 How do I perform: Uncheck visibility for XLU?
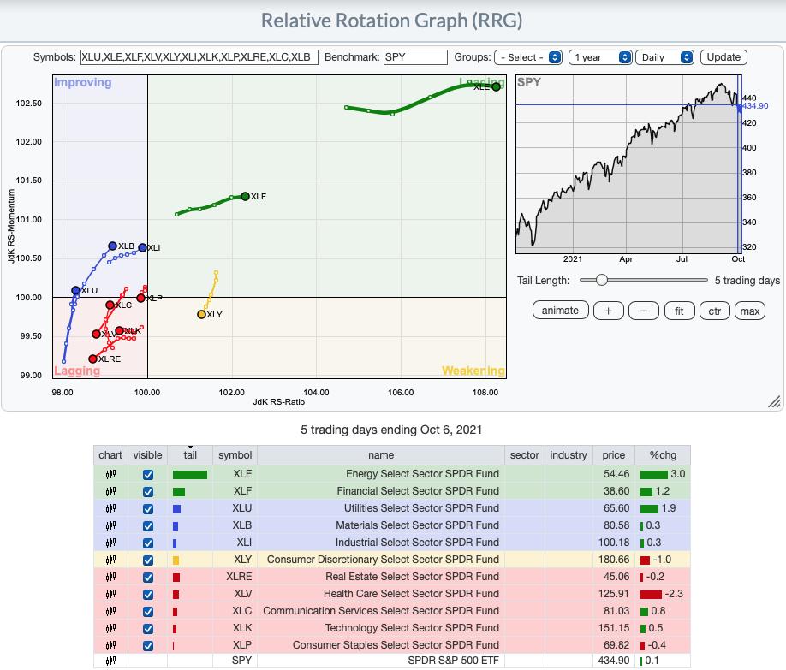[x=148, y=508]
